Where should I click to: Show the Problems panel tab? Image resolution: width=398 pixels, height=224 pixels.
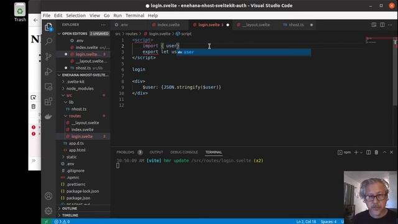tap(125, 152)
